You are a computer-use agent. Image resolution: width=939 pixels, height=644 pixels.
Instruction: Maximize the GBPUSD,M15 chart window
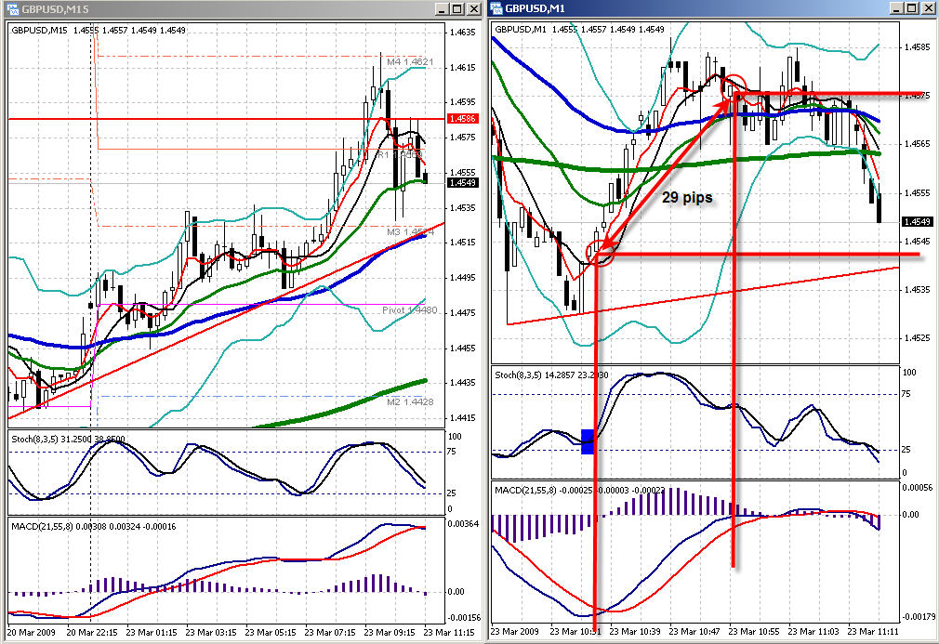[456, 9]
